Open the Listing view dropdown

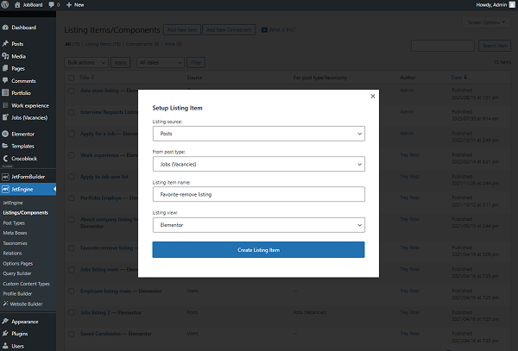(259, 225)
